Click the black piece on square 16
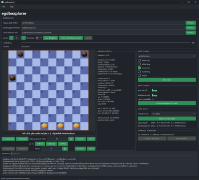 [12, 78]
